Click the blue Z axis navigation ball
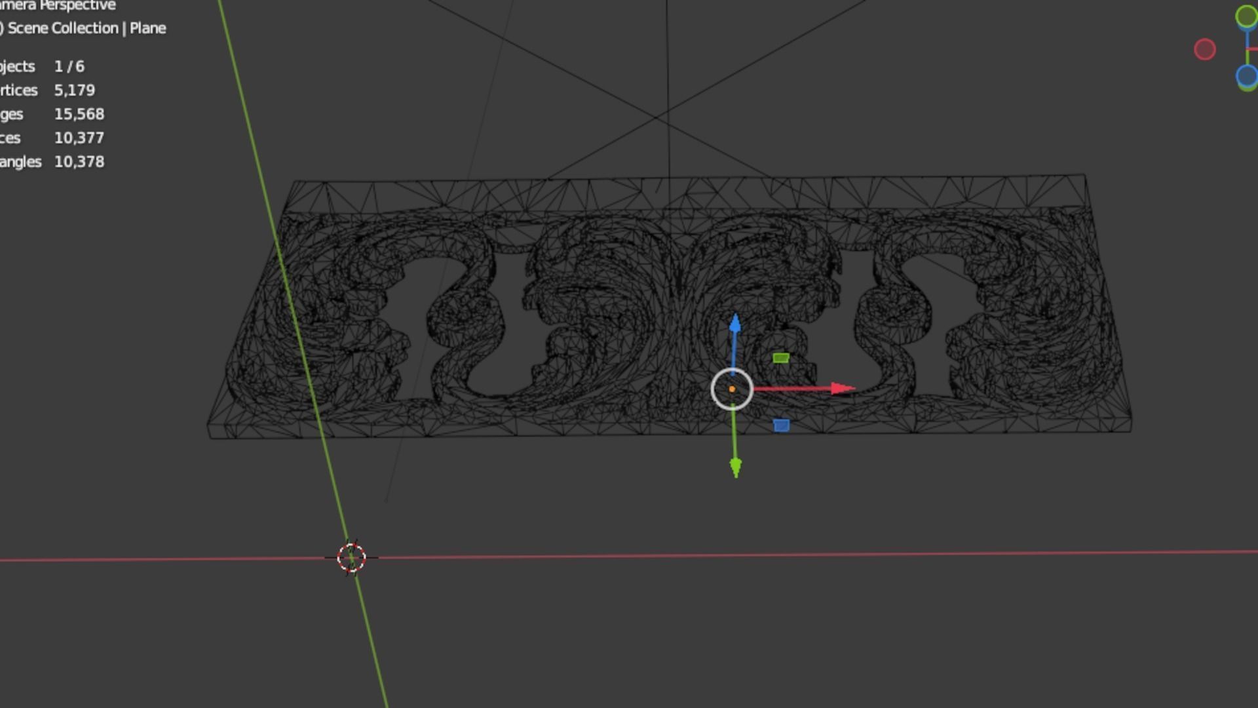 [x=1247, y=76]
